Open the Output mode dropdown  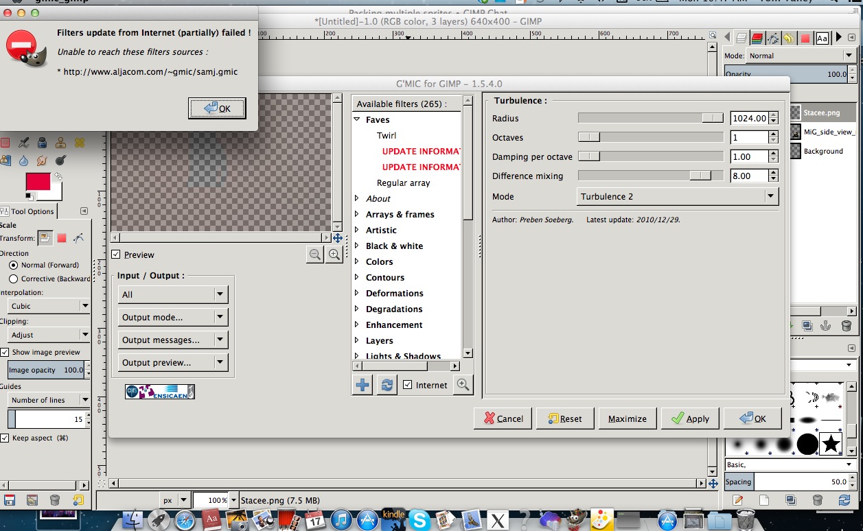173,318
